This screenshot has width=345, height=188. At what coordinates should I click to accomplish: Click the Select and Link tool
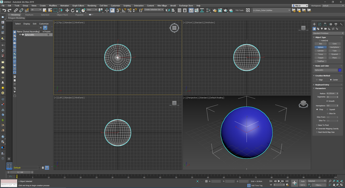click(x=16, y=10)
